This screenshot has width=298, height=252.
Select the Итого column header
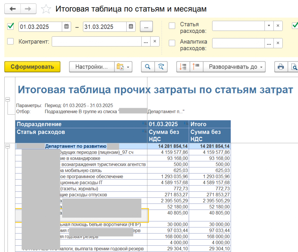pyautogui.click(x=210, y=124)
